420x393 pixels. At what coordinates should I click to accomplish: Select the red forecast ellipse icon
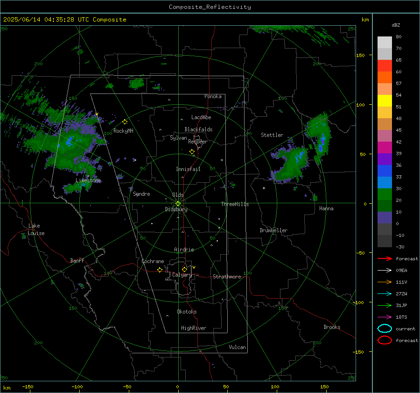pyautogui.click(x=385, y=340)
